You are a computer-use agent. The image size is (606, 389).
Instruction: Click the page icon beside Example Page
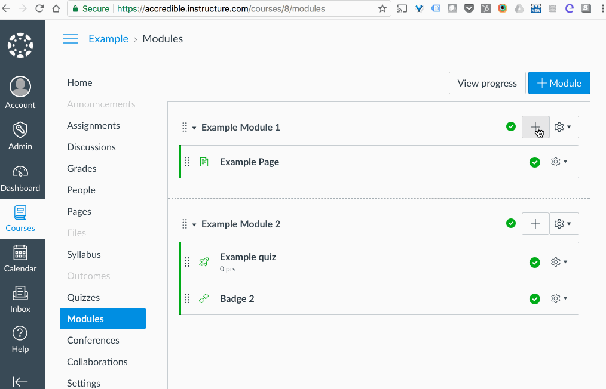[204, 161]
